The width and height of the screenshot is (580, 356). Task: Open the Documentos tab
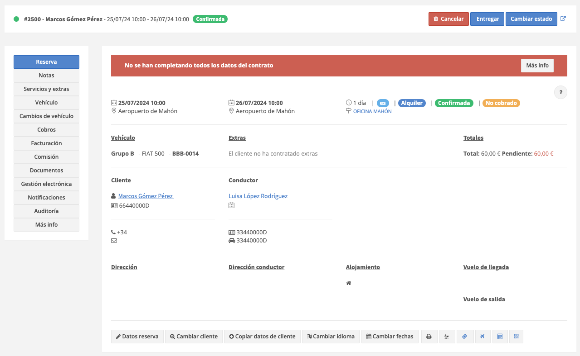[x=46, y=171]
